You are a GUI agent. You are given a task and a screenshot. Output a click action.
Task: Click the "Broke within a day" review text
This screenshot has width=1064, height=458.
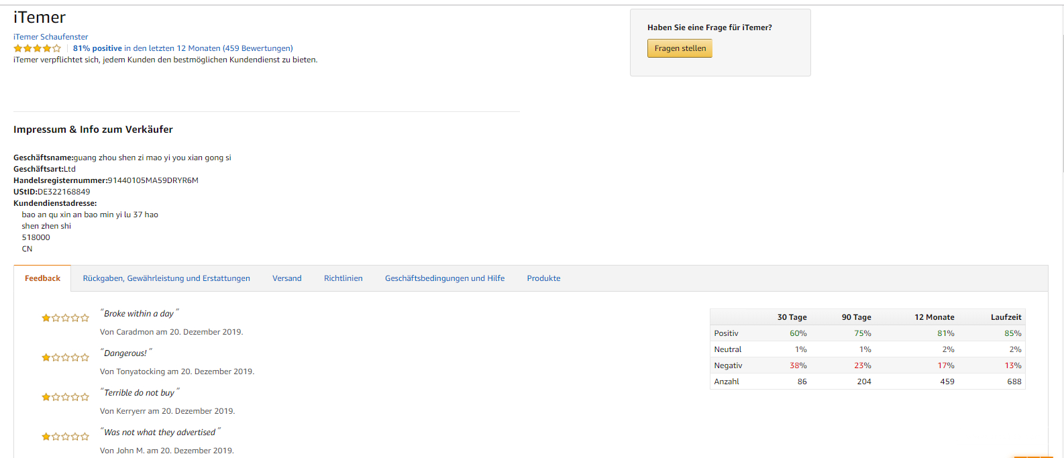pyautogui.click(x=139, y=314)
